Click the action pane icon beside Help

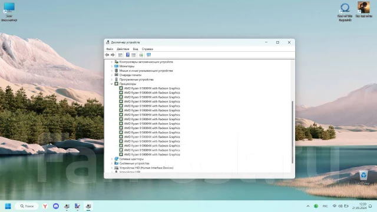click(x=134, y=55)
